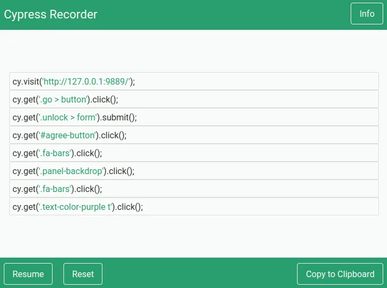Click the green '.text-color-purple t' selector text
387x288 pixels.
click(75, 207)
